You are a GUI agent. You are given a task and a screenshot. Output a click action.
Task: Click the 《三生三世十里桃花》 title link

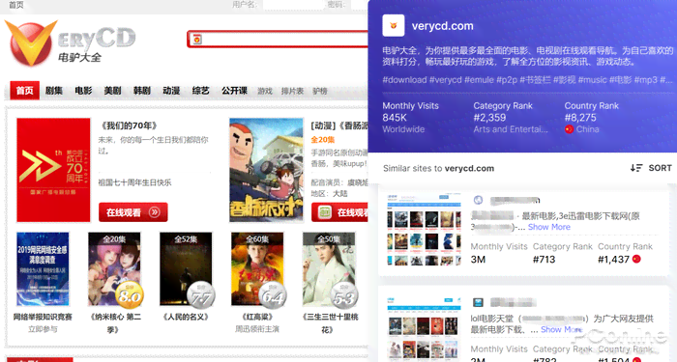pos(330,323)
